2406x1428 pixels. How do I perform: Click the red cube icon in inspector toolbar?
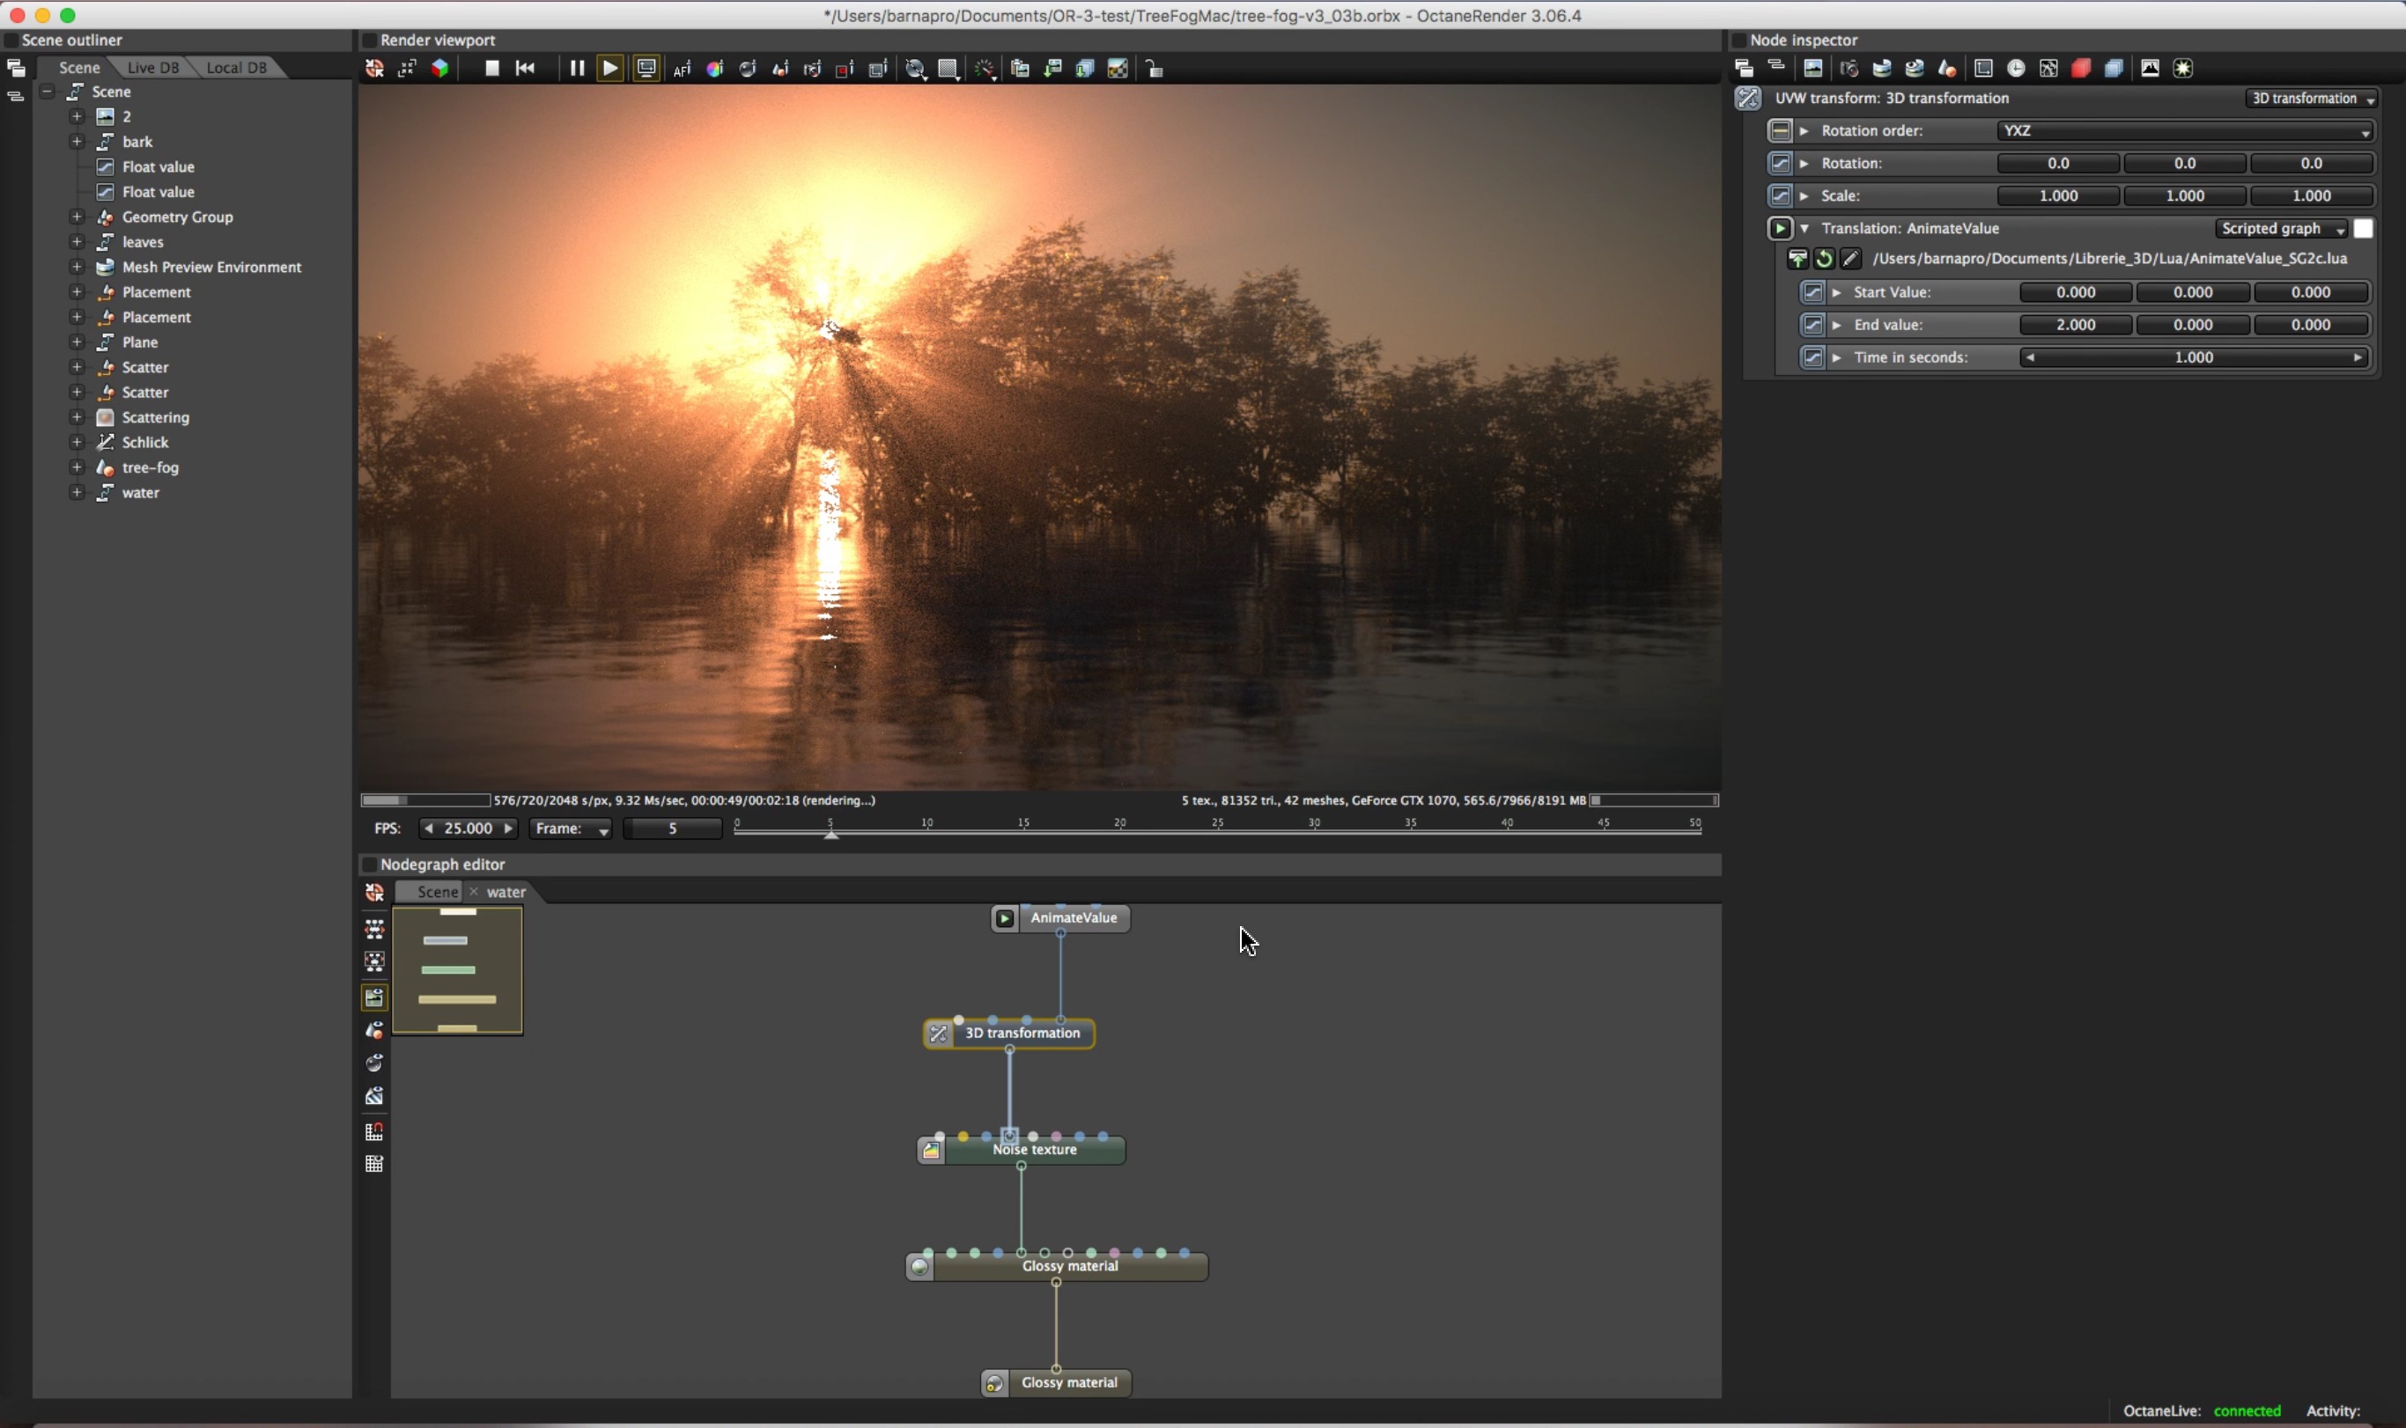[x=2081, y=69]
